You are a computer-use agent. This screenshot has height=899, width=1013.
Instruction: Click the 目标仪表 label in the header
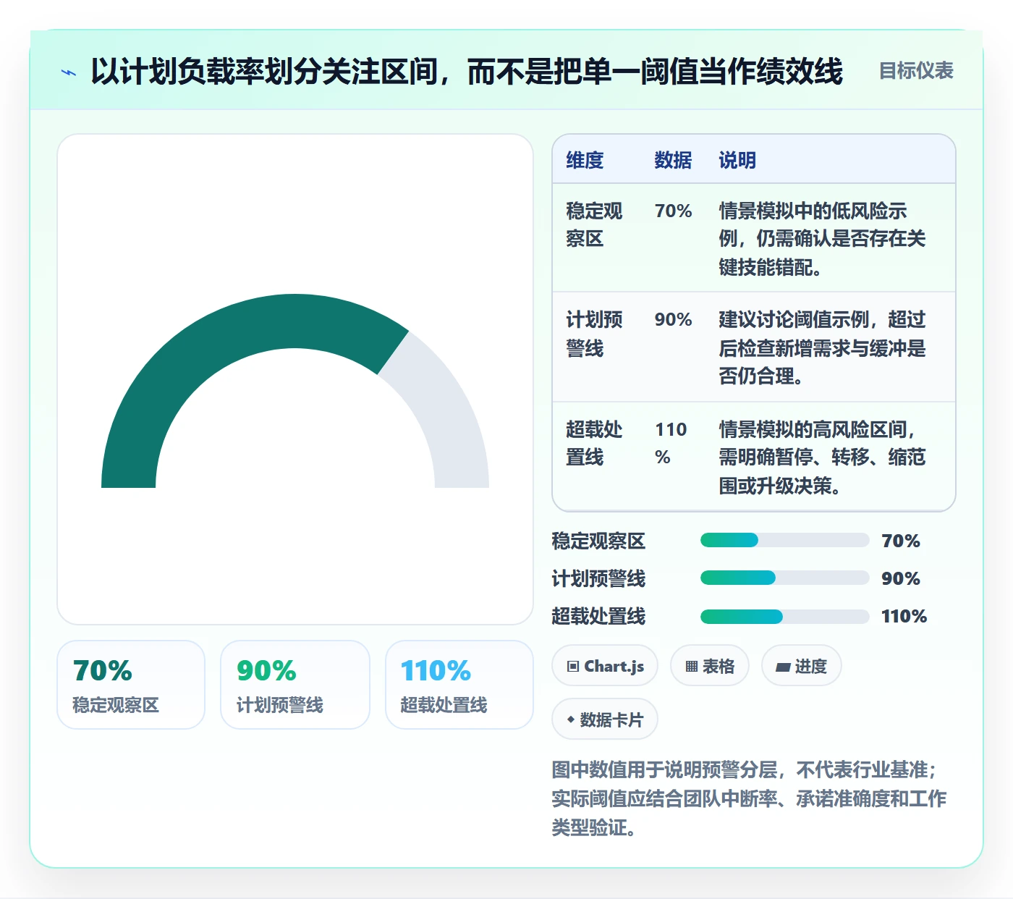coord(916,71)
